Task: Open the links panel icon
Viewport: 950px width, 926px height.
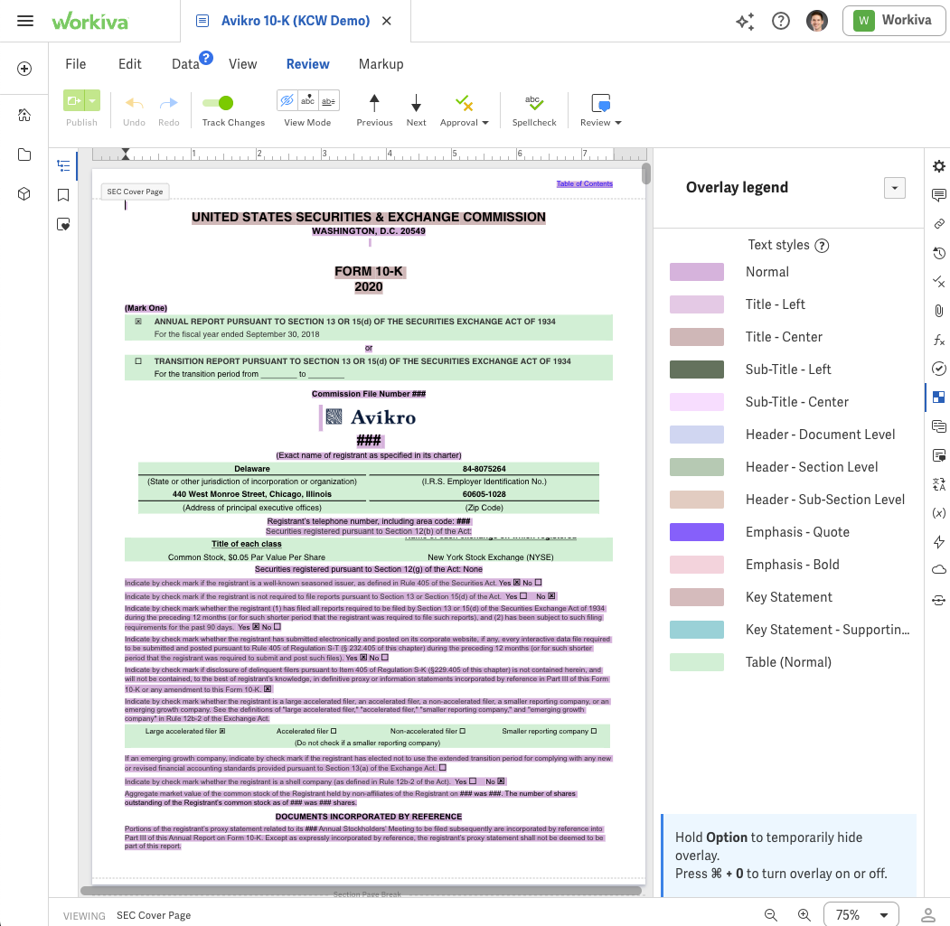Action: click(938, 224)
